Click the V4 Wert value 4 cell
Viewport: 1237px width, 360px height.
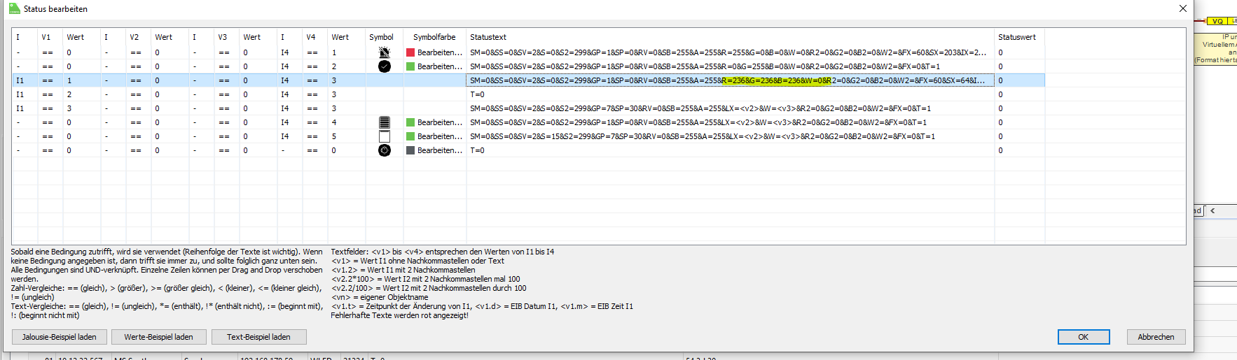(347, 122)
